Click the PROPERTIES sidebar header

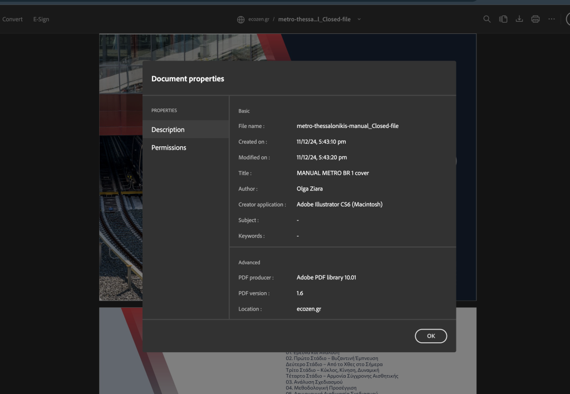(164, 110)
